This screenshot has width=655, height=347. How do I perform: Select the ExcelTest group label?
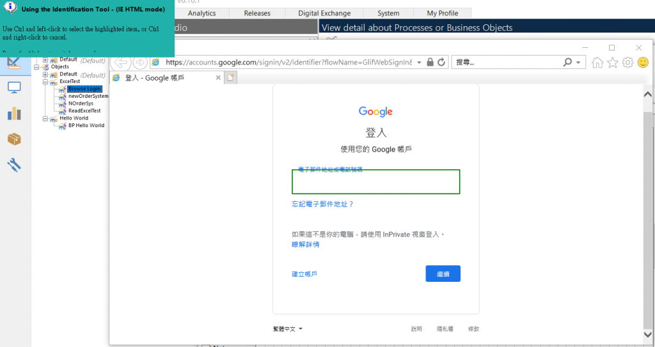[70, 81]
